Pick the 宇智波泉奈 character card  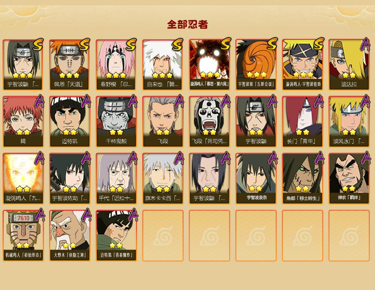(256, 179)
